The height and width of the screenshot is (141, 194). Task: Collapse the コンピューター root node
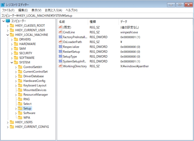(x=4, y=21)
